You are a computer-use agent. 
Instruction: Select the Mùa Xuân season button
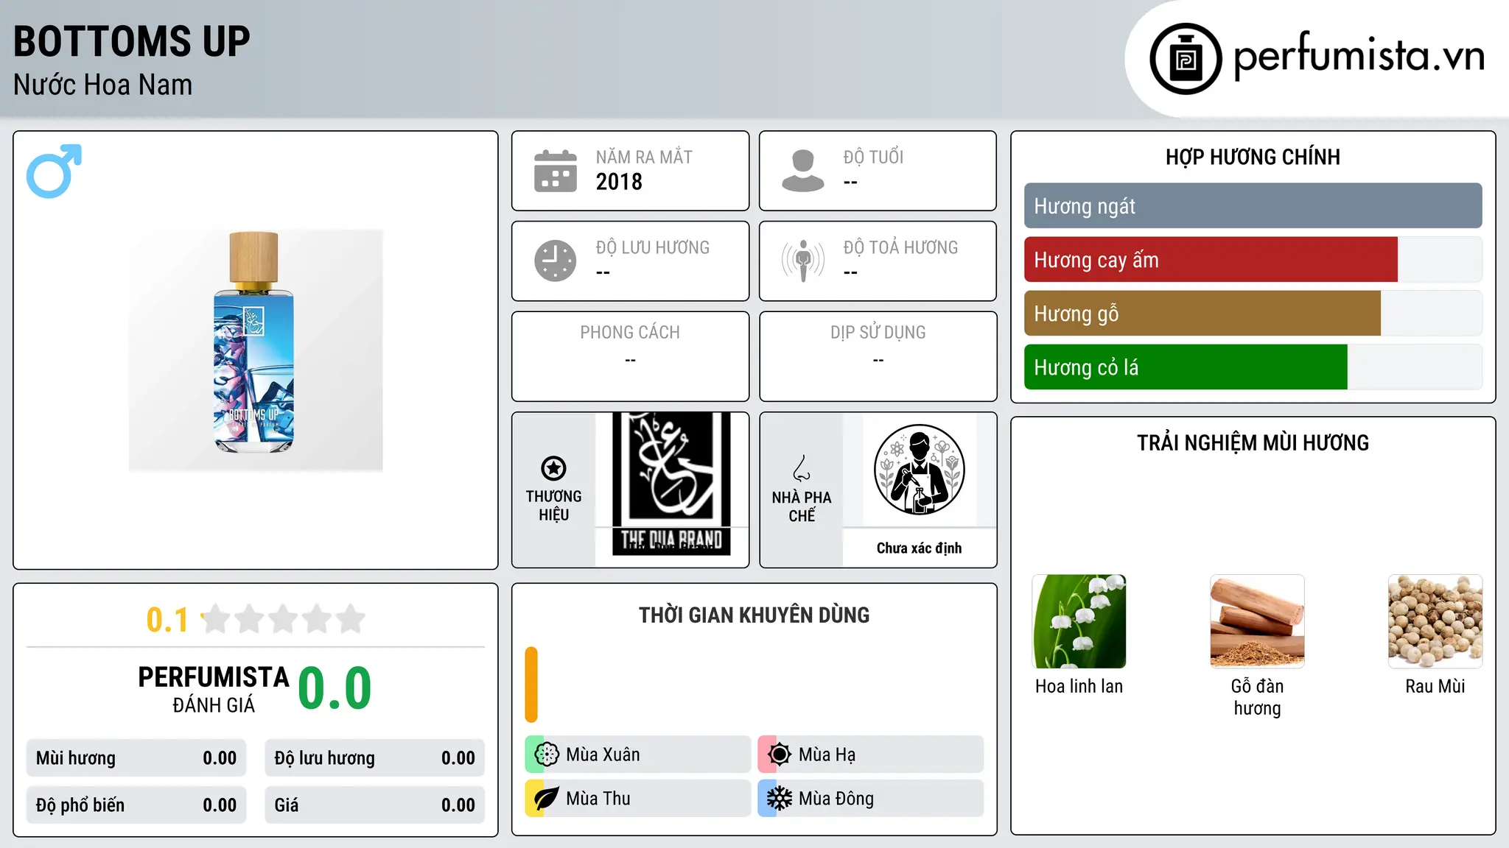click(638, 754)
